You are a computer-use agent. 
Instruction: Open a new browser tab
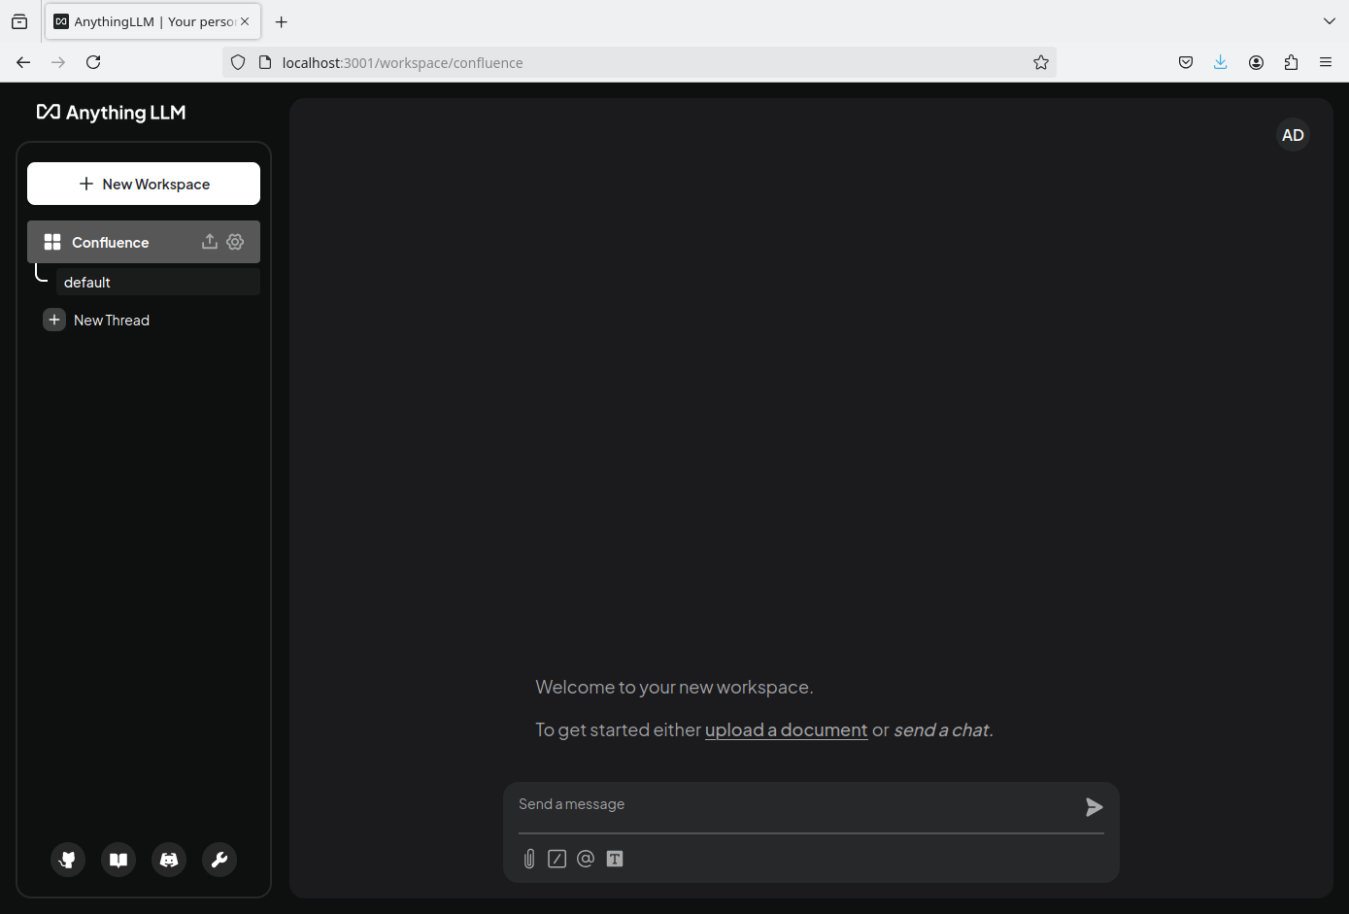[282, 21]
